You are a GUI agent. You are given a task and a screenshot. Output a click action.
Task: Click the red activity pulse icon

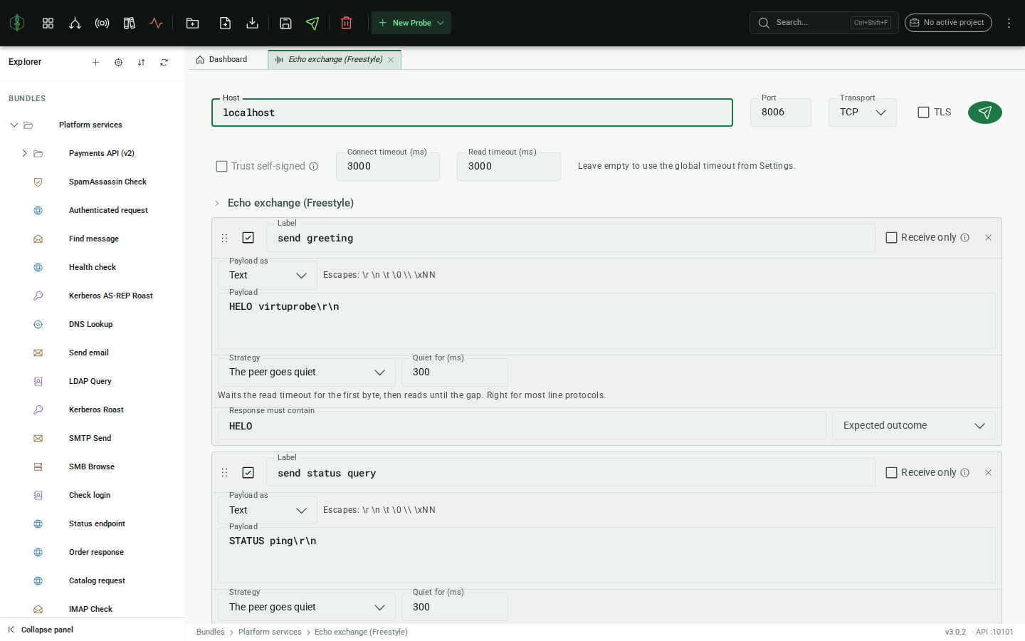[156, 23]
